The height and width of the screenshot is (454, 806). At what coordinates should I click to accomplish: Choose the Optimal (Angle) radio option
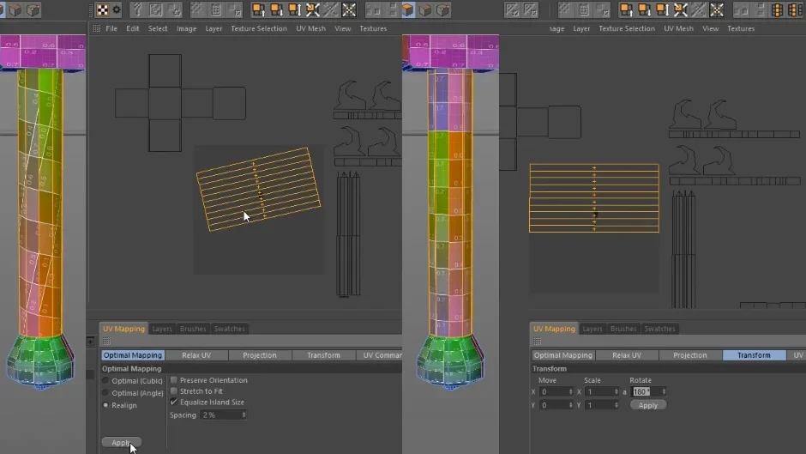click(105, 393)
